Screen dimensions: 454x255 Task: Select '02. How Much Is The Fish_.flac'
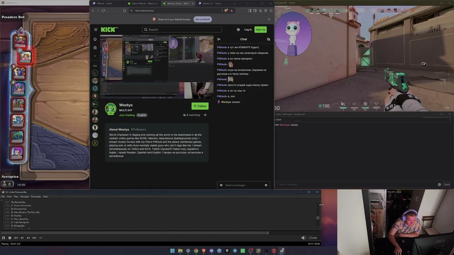(25, 212)
